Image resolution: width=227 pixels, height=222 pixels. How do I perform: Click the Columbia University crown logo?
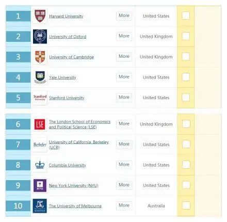pos(40,165)
